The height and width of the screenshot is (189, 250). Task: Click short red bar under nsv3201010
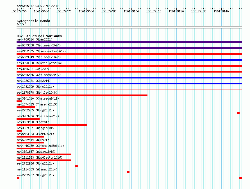click(x=19, y=101)
